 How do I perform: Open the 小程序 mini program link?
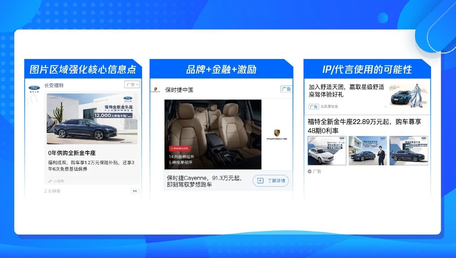tap(56, 181)
